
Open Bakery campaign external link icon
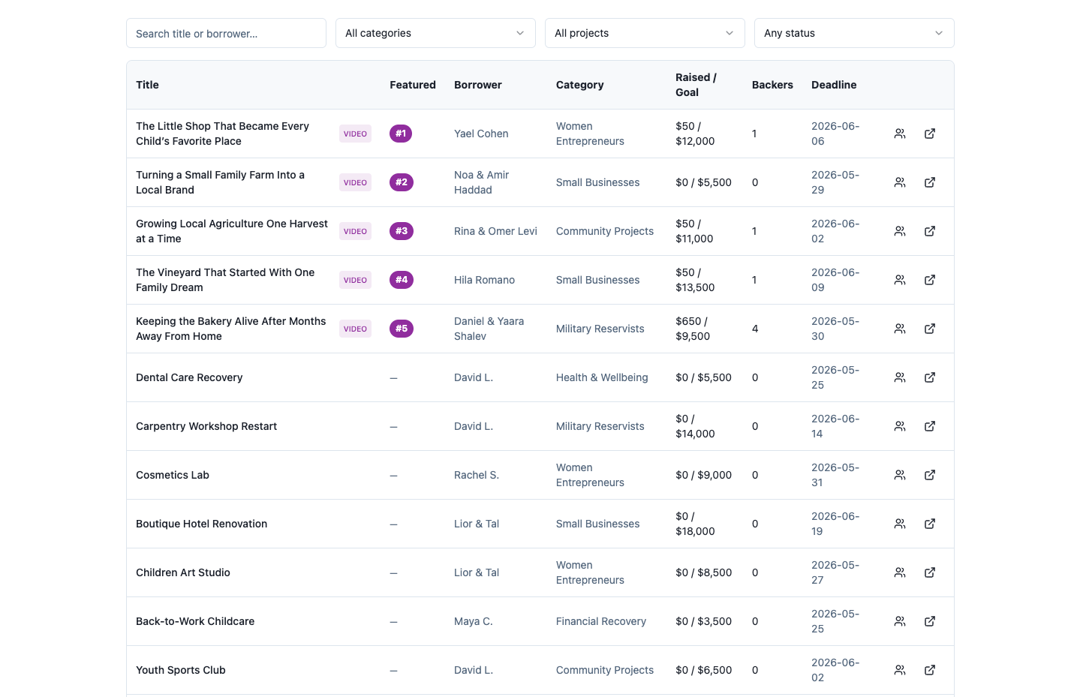pos(929,329)
